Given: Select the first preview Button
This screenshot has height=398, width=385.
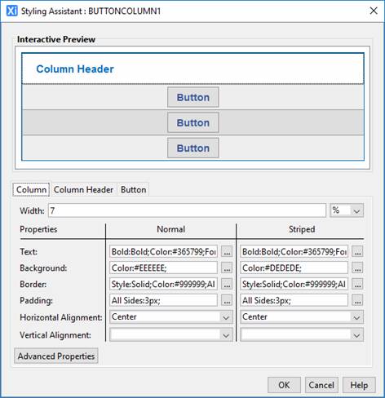Looking at the screenshot, I should [x=193, y=97].
